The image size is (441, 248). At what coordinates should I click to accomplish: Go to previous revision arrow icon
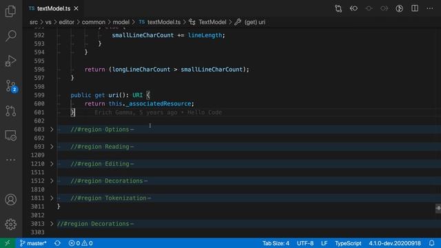353,8
